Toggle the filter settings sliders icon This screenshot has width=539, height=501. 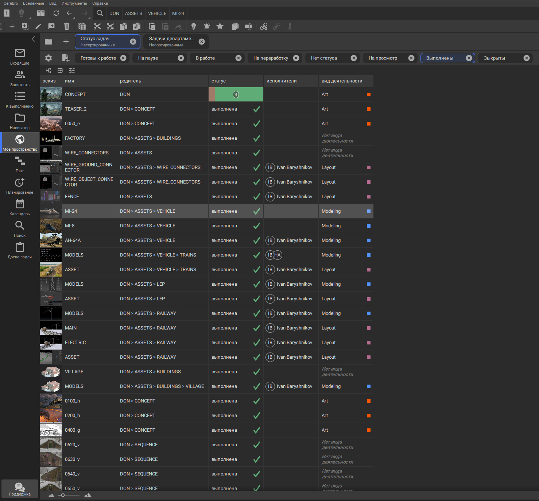72,70
